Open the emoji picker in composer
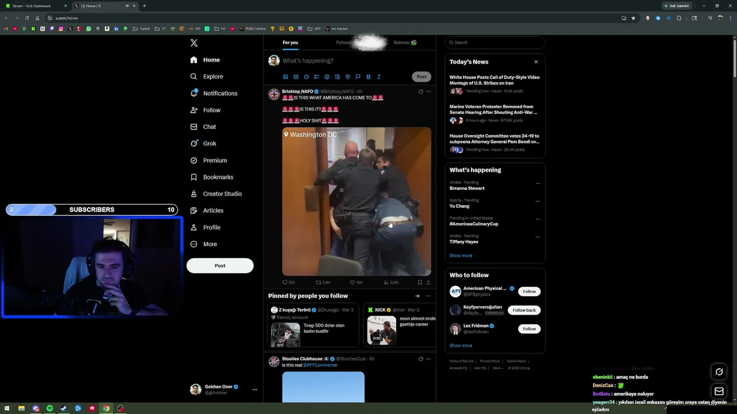The image size is (737, 414). pos(327,76)
